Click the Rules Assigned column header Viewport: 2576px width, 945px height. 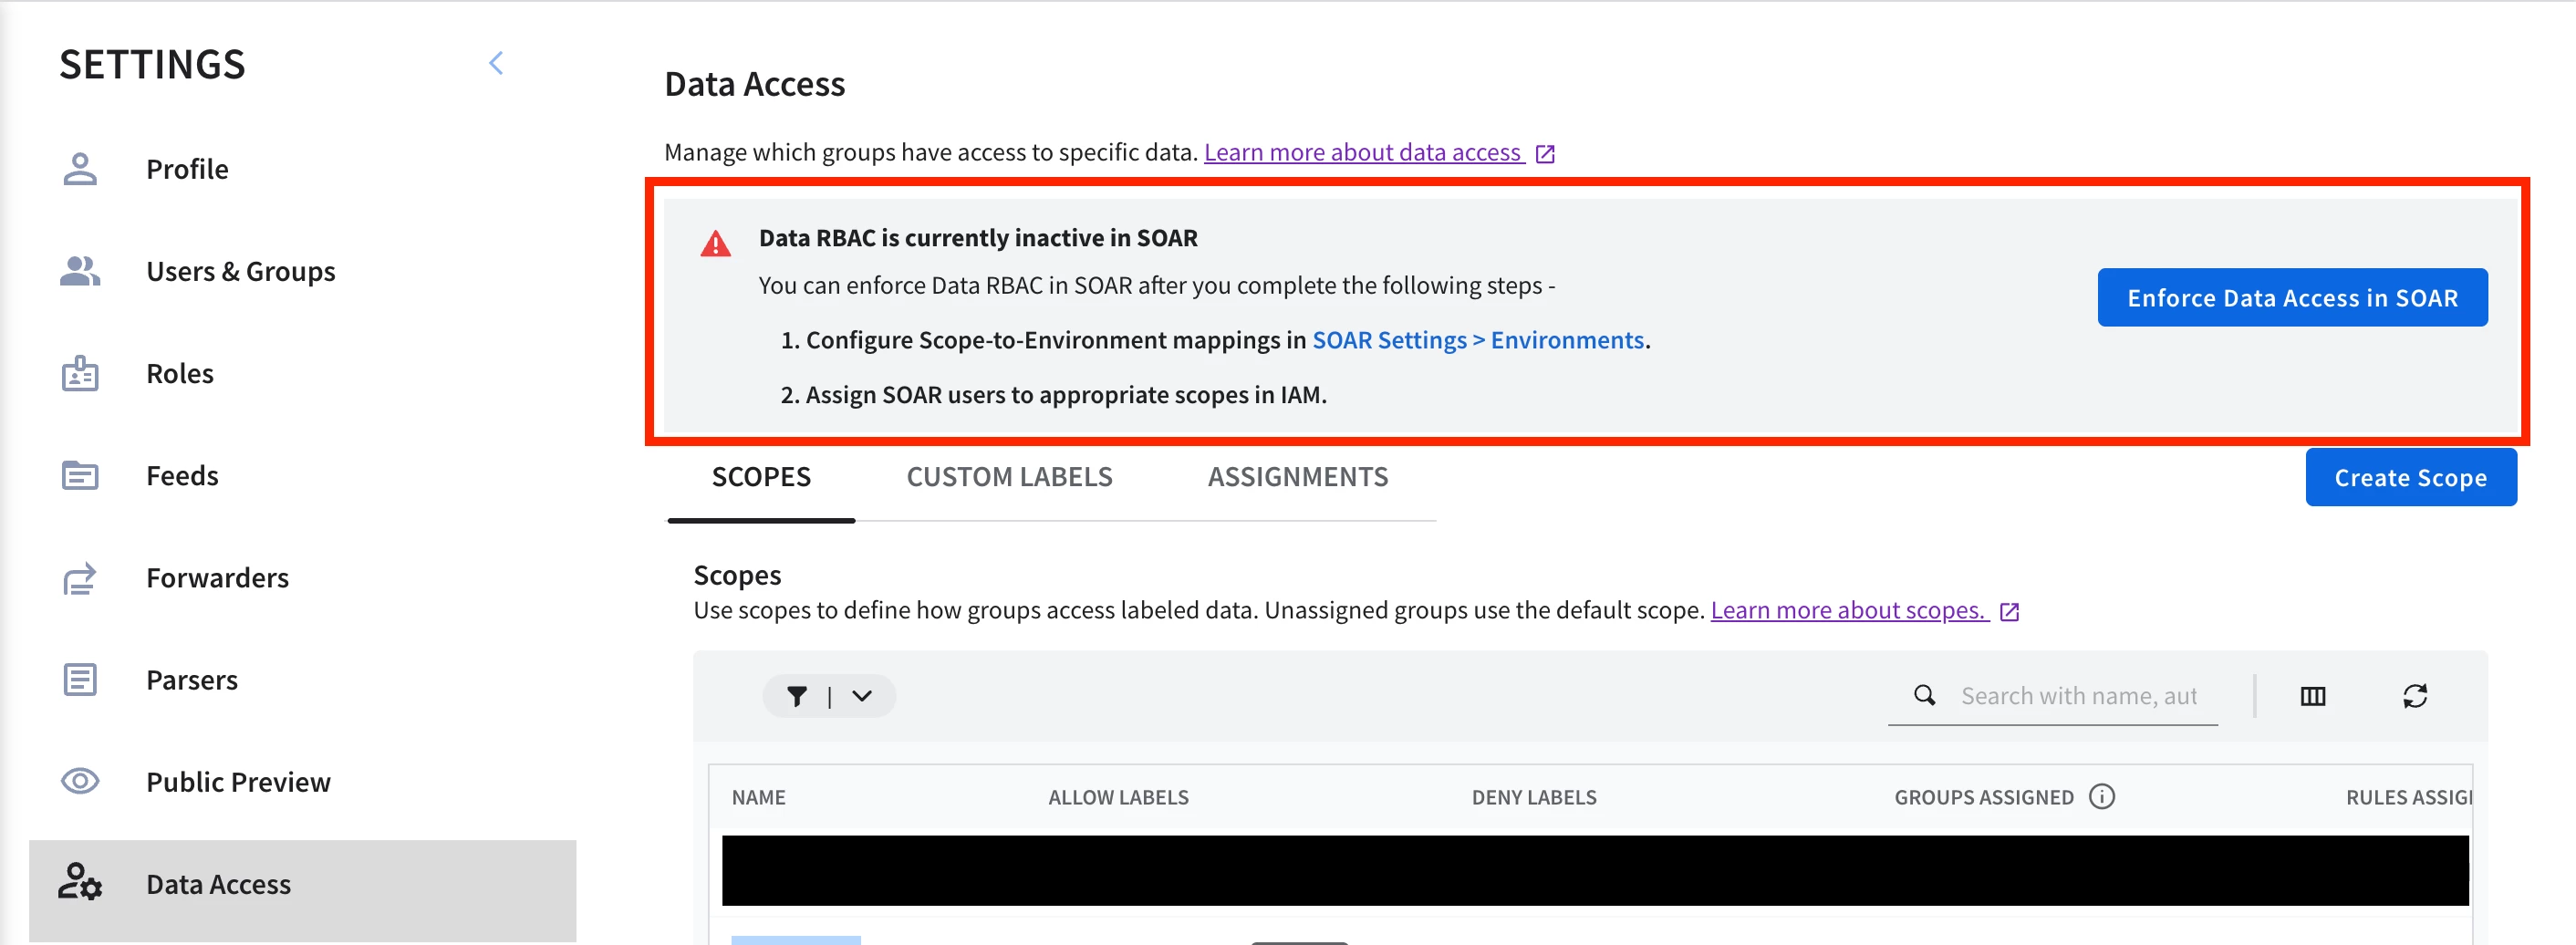[x=2408, y=797]
